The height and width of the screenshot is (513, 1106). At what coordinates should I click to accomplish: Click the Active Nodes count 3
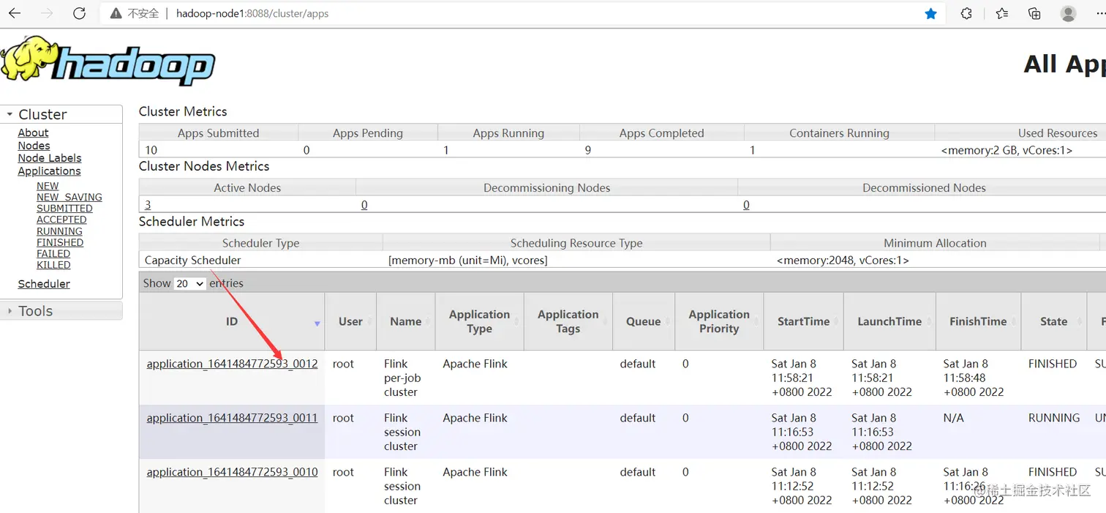click(148, 205)
